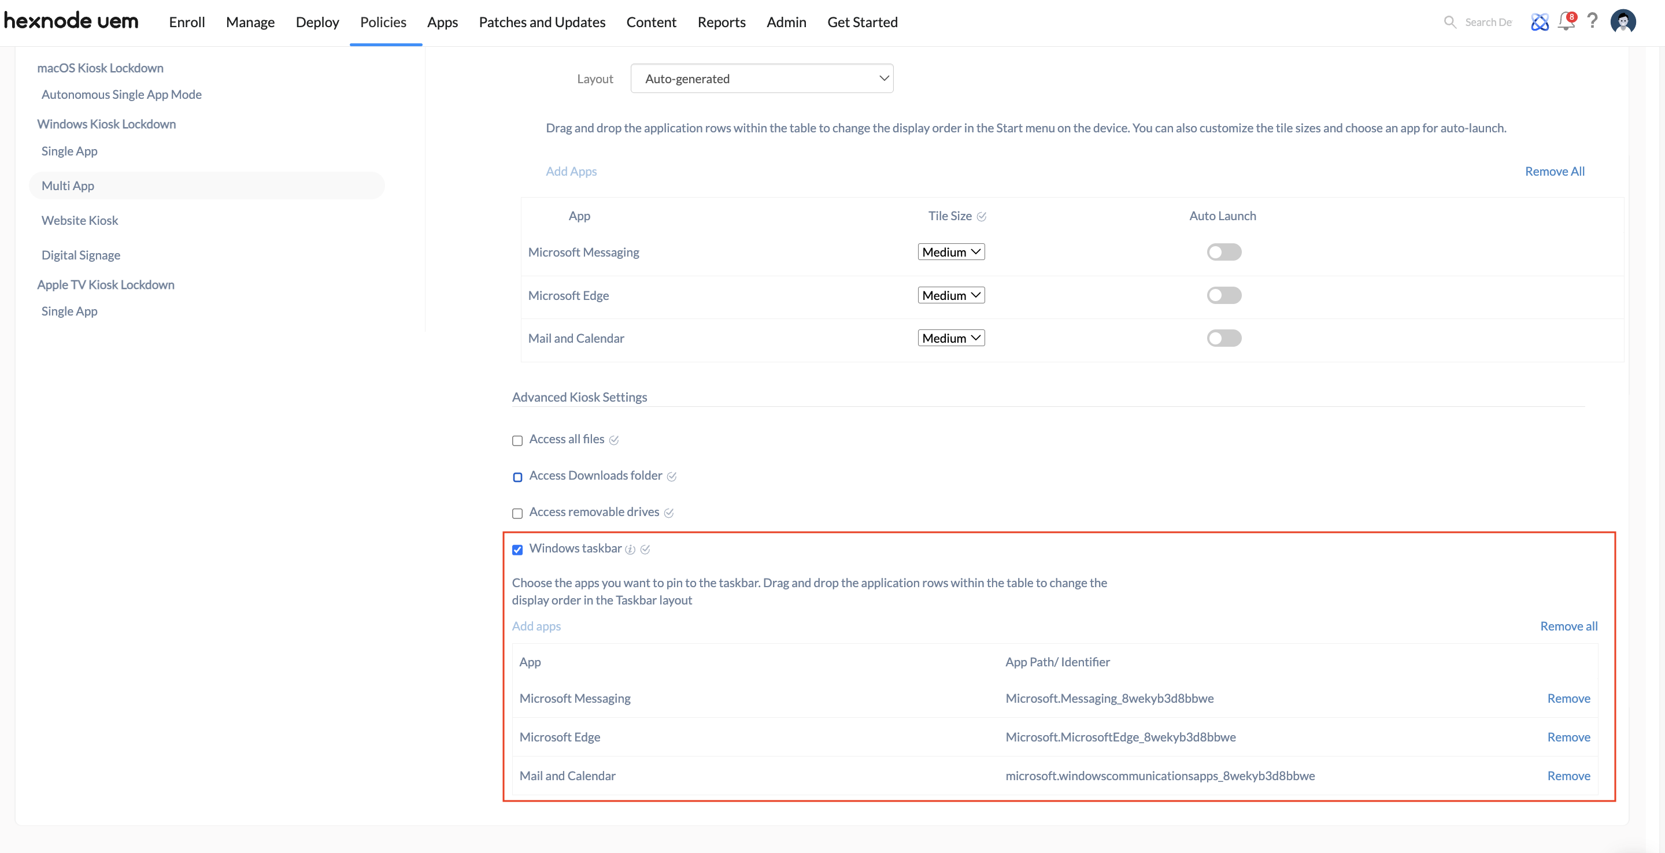
Task: Click the Microsoft.Messaging_8wekyb3d8bbwe identifier
Action: click(x=1109, y=699)
